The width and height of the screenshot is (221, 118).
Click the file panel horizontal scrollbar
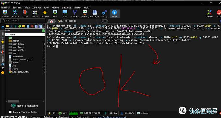[x=14, y=101]
